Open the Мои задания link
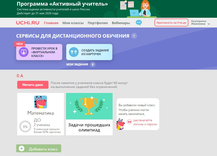217x156 pixels. 77,64
